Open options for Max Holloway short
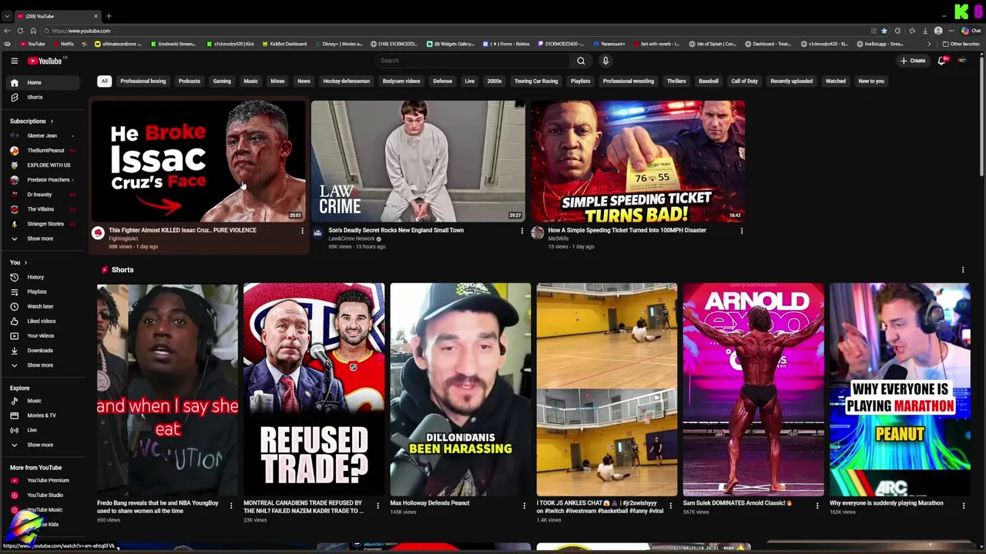Screen dimensions: 986x554 tap(524, 506)
